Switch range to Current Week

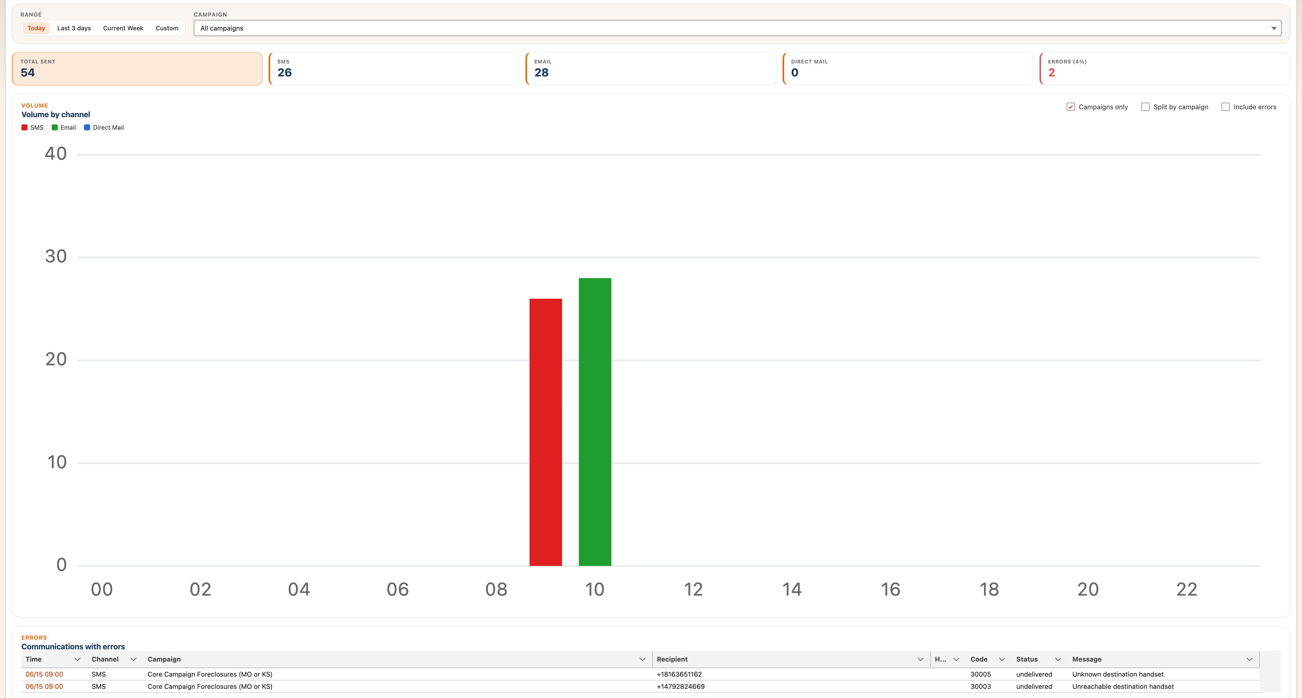pos(123,28)
